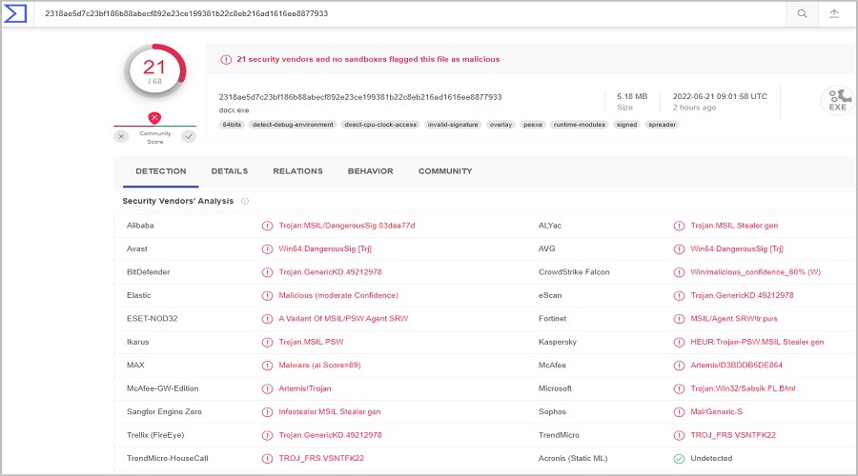The height and width of the screenshot is (476, 858).
Task: Click the docx.exe file name
Action: pyautogui.click(x=235, y=109)
